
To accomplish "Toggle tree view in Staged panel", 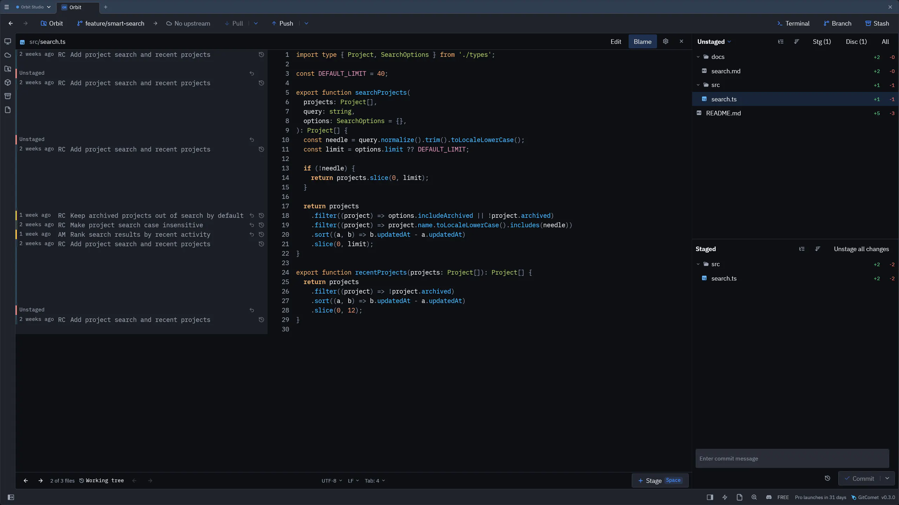I will pos(802,249).
